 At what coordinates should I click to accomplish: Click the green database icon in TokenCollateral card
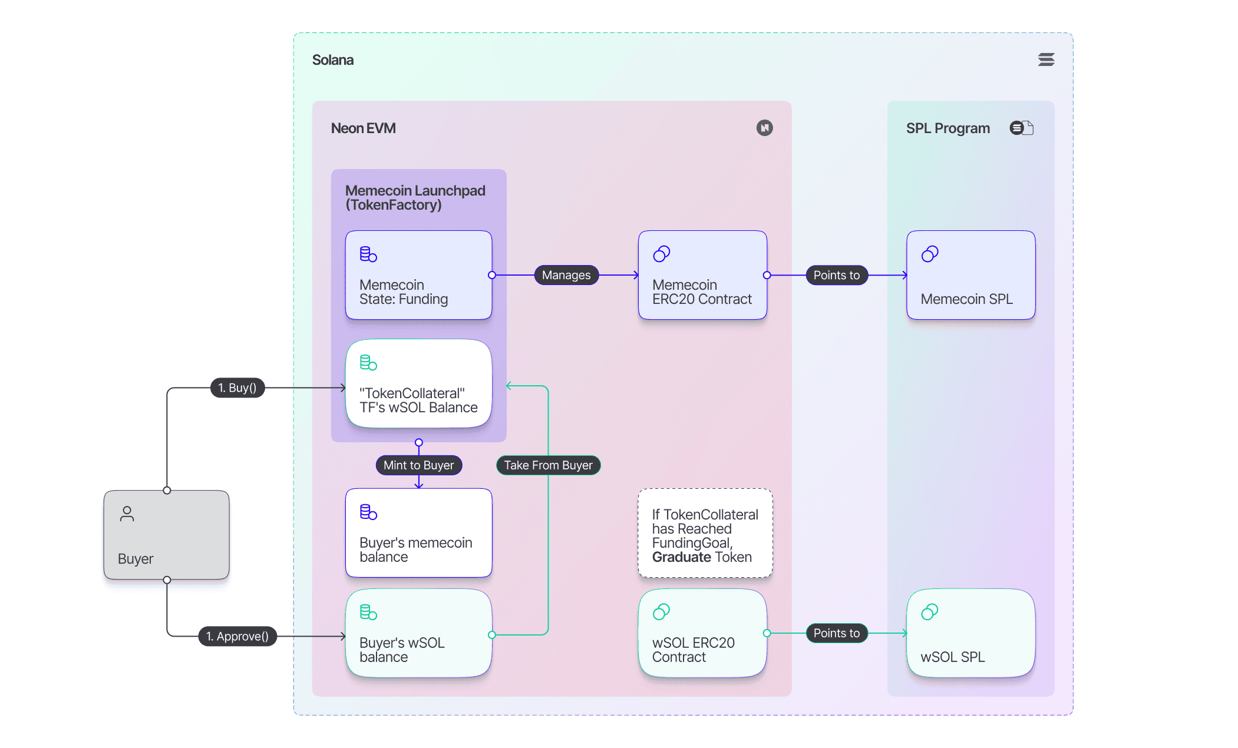coord(368,362)
